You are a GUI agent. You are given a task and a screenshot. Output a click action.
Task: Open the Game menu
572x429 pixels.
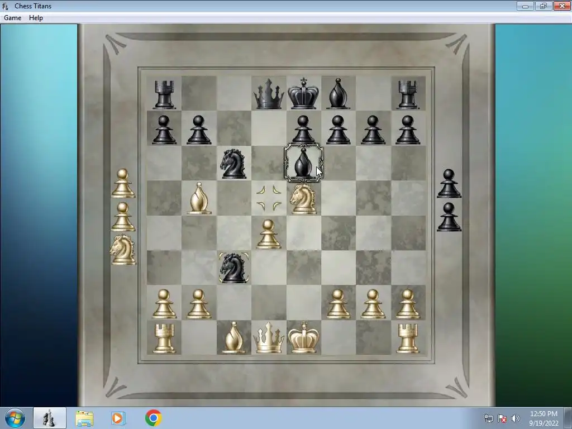click(12, 18)
